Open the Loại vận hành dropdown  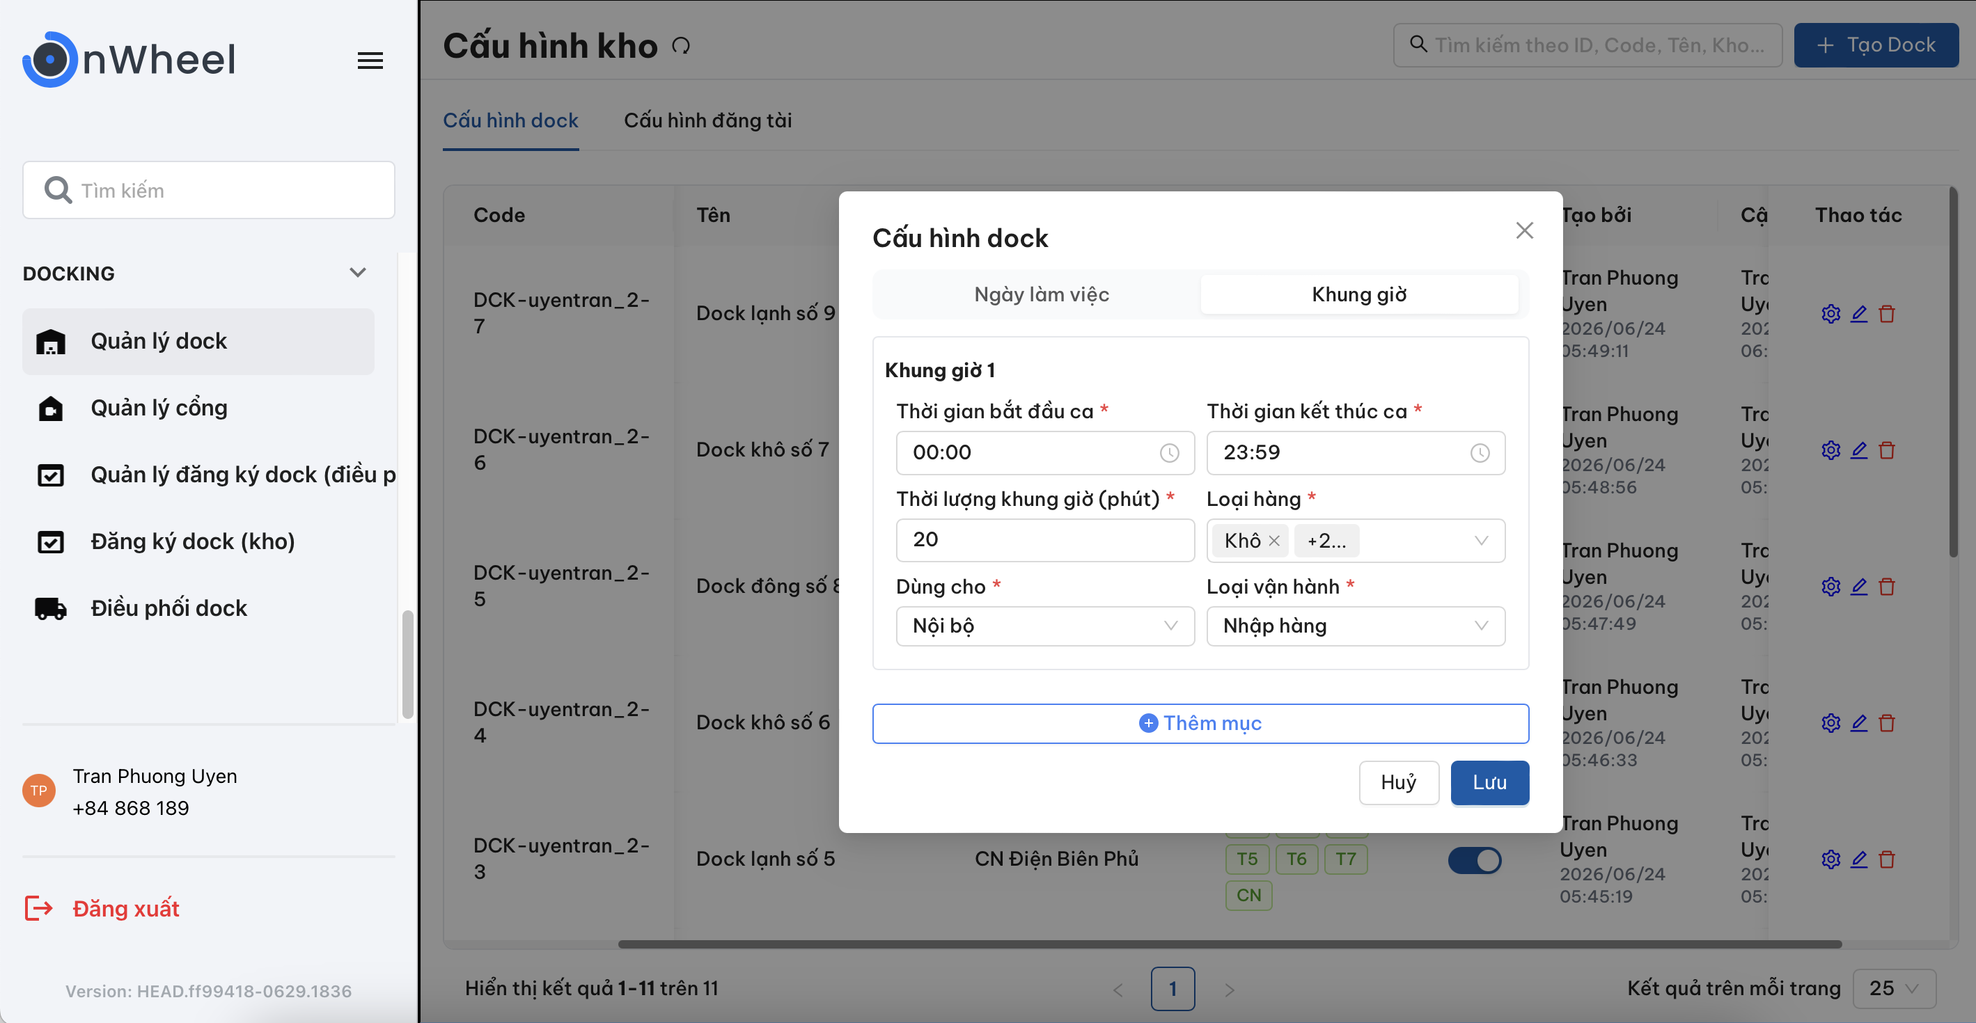(x=1356, y=626)
